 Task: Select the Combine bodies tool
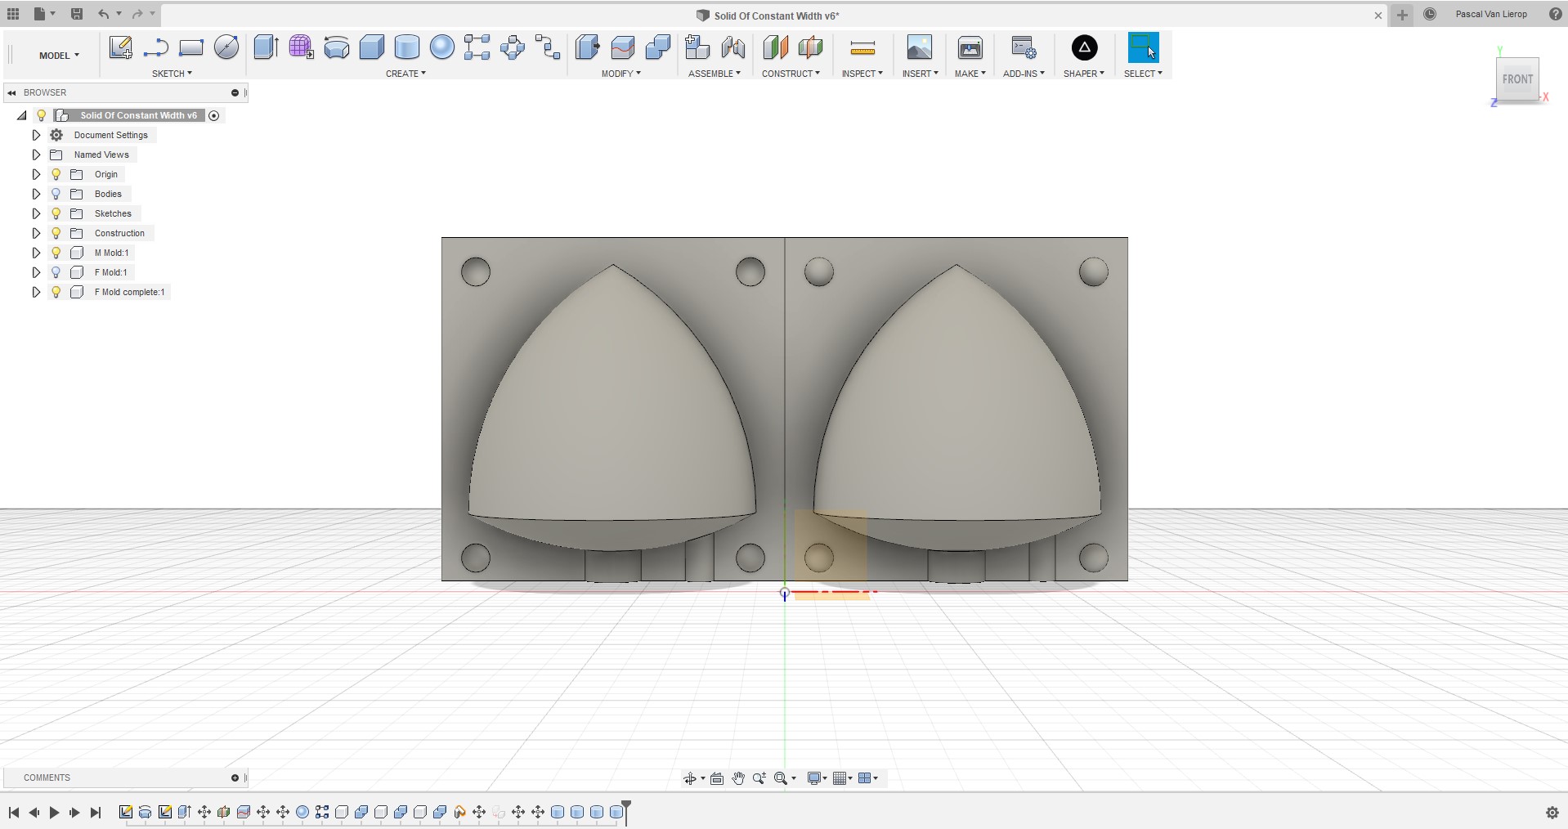pos(657,47)
